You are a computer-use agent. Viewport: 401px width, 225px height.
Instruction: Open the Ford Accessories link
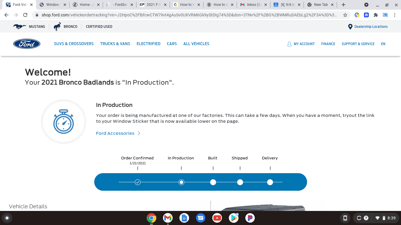tap(118, 133)
